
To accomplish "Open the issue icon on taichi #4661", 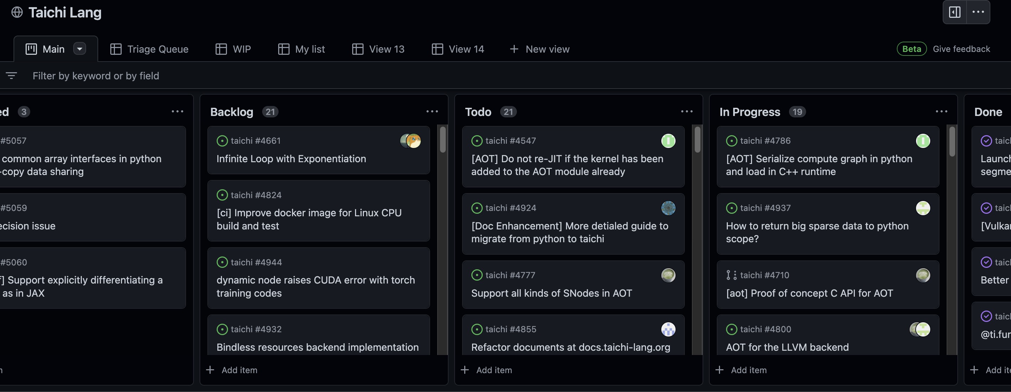I will [223, 140].
